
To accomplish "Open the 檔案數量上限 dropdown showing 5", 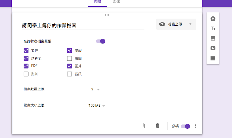I will tap(95, 89).
